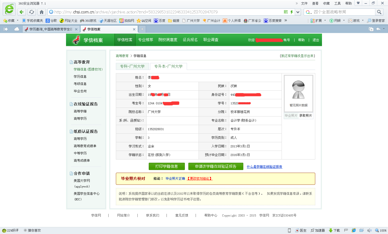Screen dimensions: 388x234
Task: Open the 谷歌 bookmark
Action: (51, 20)
